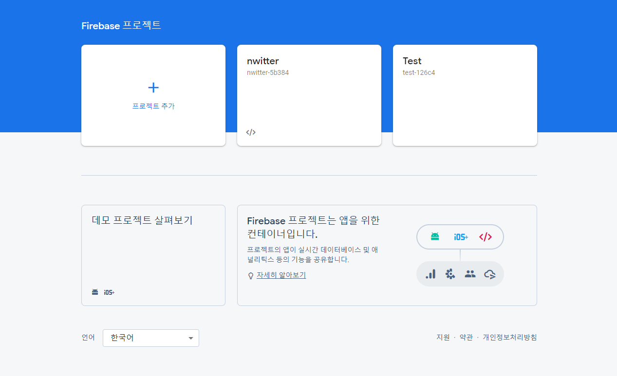Click project ID text test-126c4
This screenshot has width=617, height=376.
(419, 73)
